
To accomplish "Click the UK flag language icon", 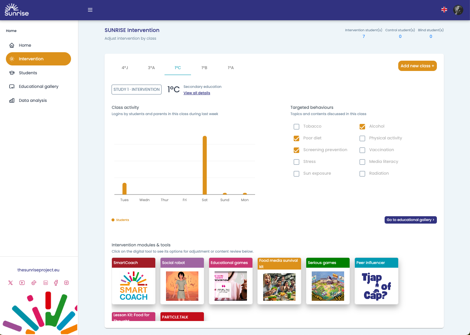I will click(444, 10).
